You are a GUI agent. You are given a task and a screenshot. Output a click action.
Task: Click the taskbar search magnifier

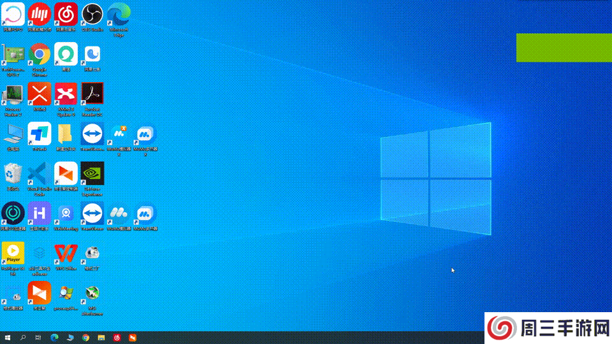pos(23,338)
